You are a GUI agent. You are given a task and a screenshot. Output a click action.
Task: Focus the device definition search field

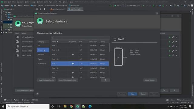pos(80,38)
